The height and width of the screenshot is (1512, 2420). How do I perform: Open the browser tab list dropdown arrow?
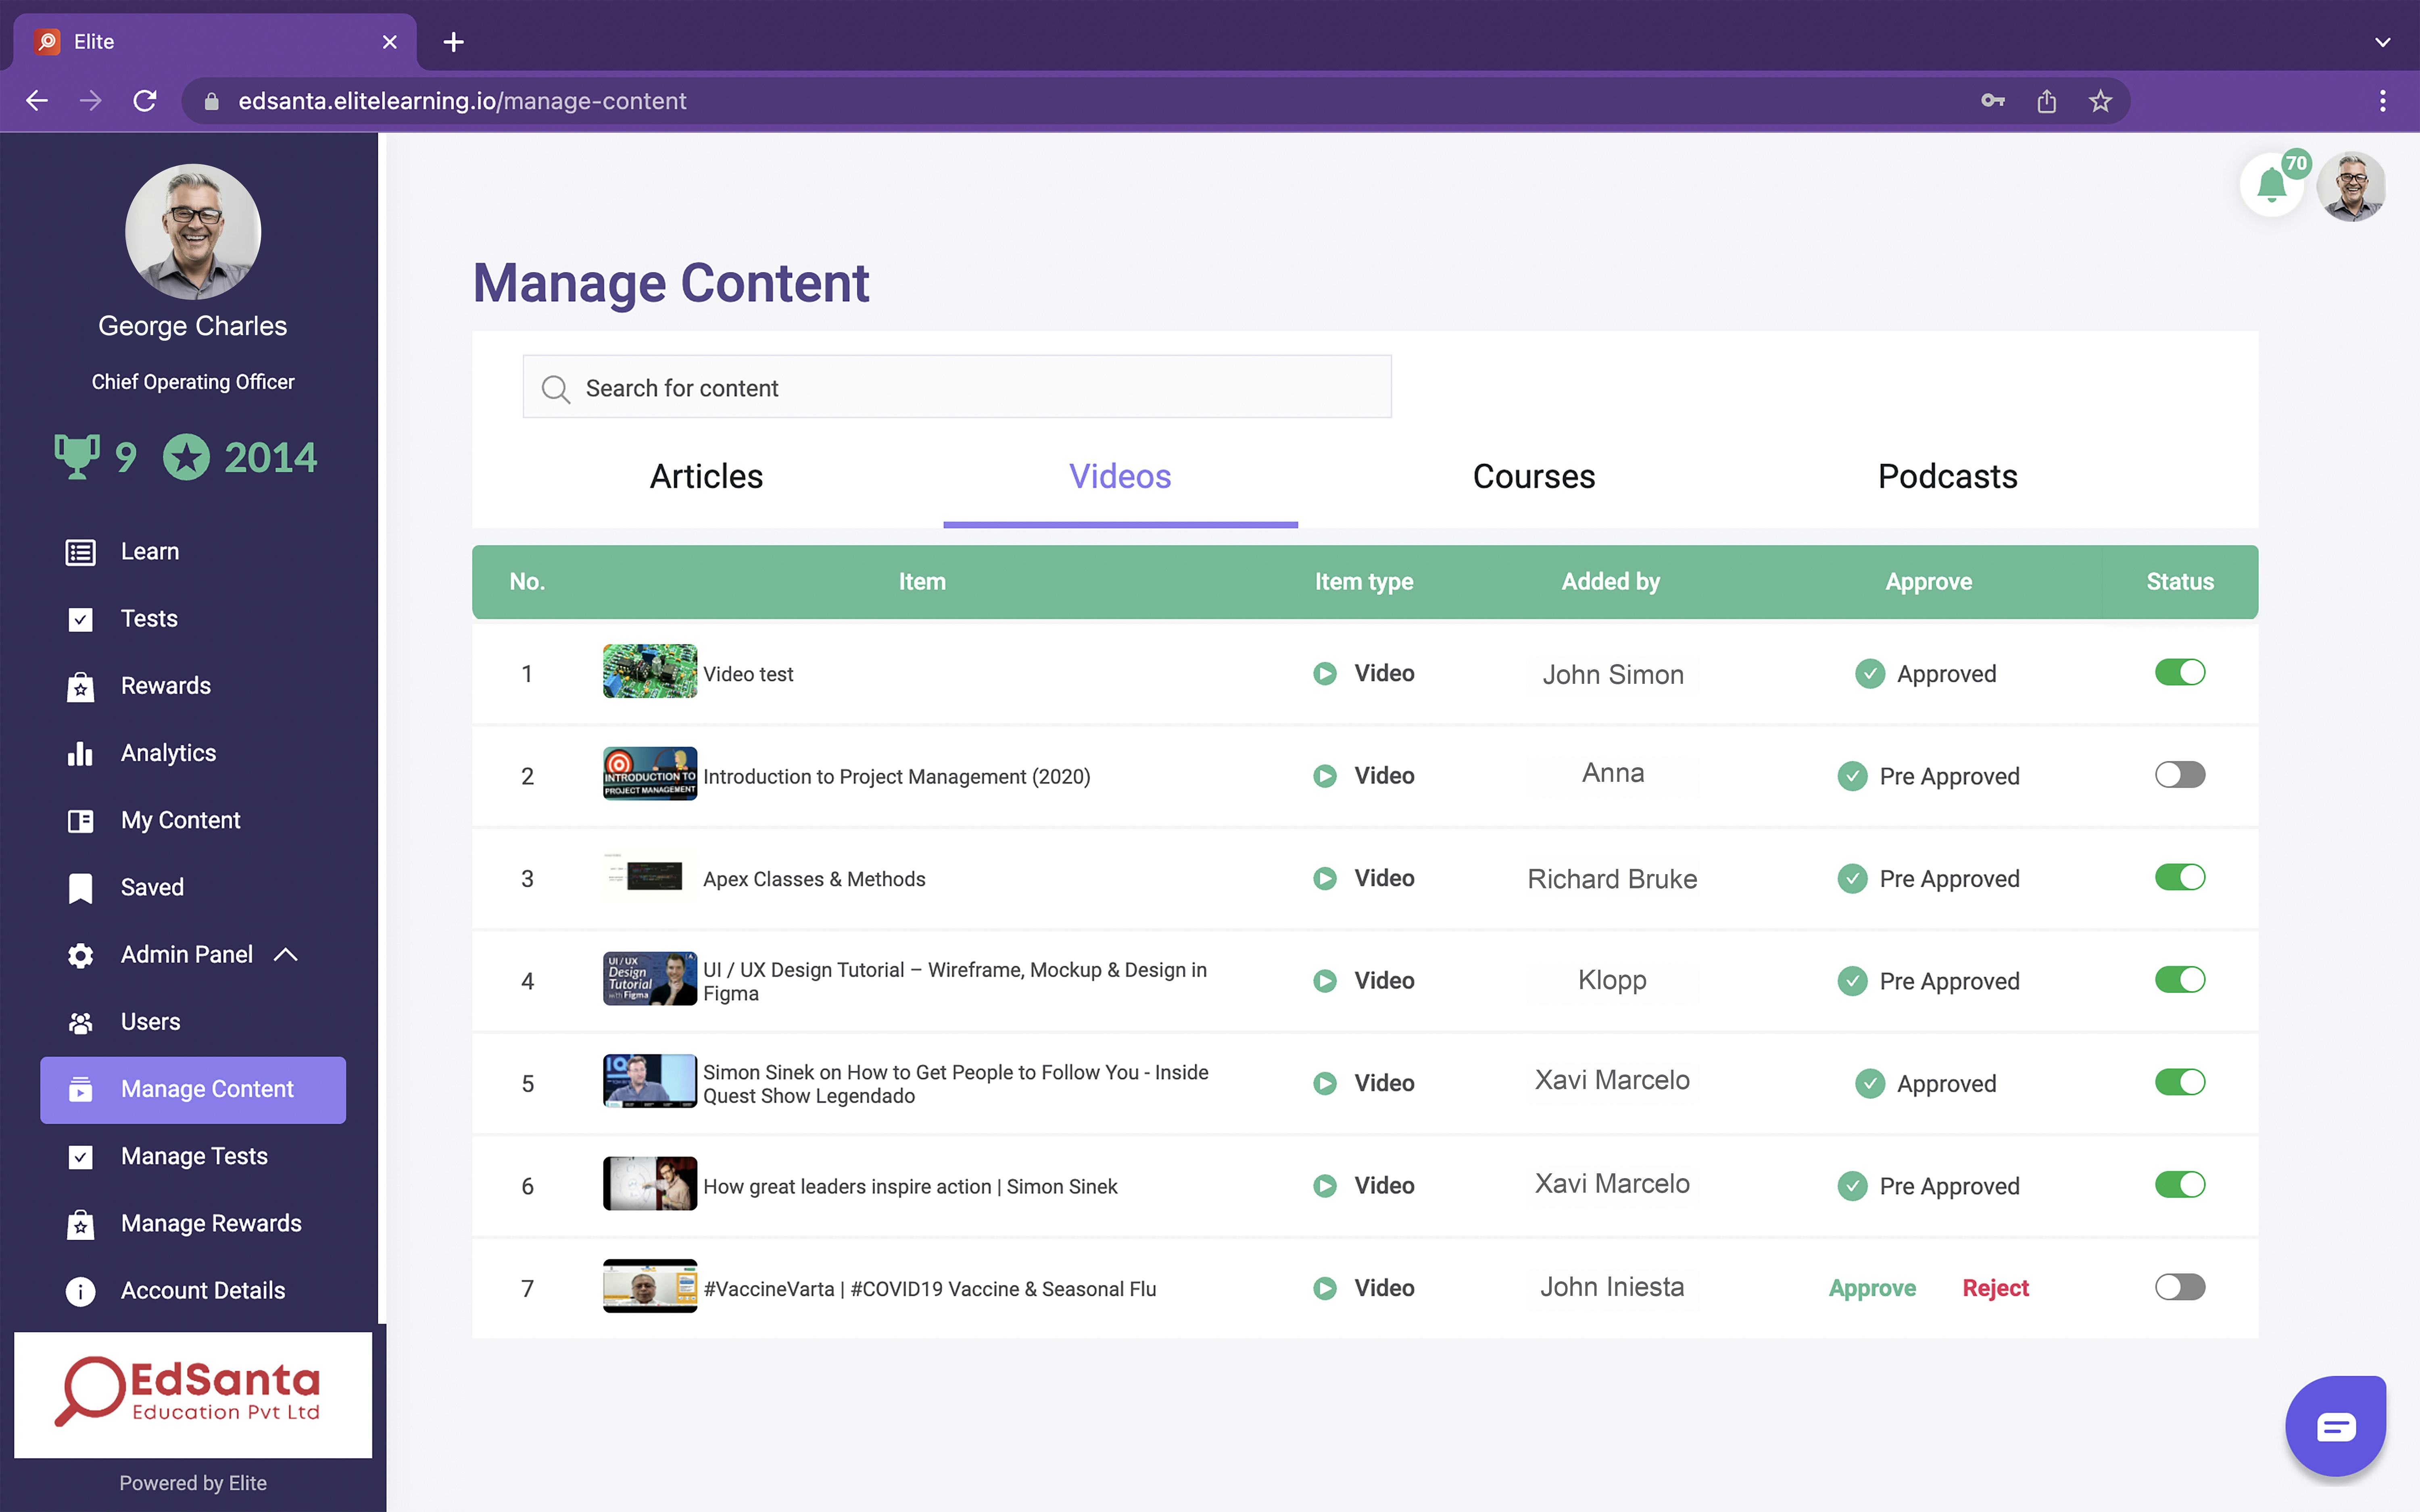coord(2382,42)
